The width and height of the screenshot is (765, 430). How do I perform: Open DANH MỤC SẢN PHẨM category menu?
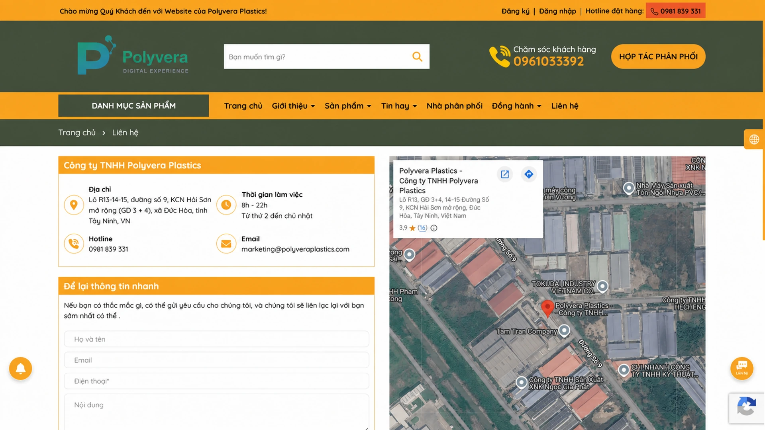pos(133,106)
